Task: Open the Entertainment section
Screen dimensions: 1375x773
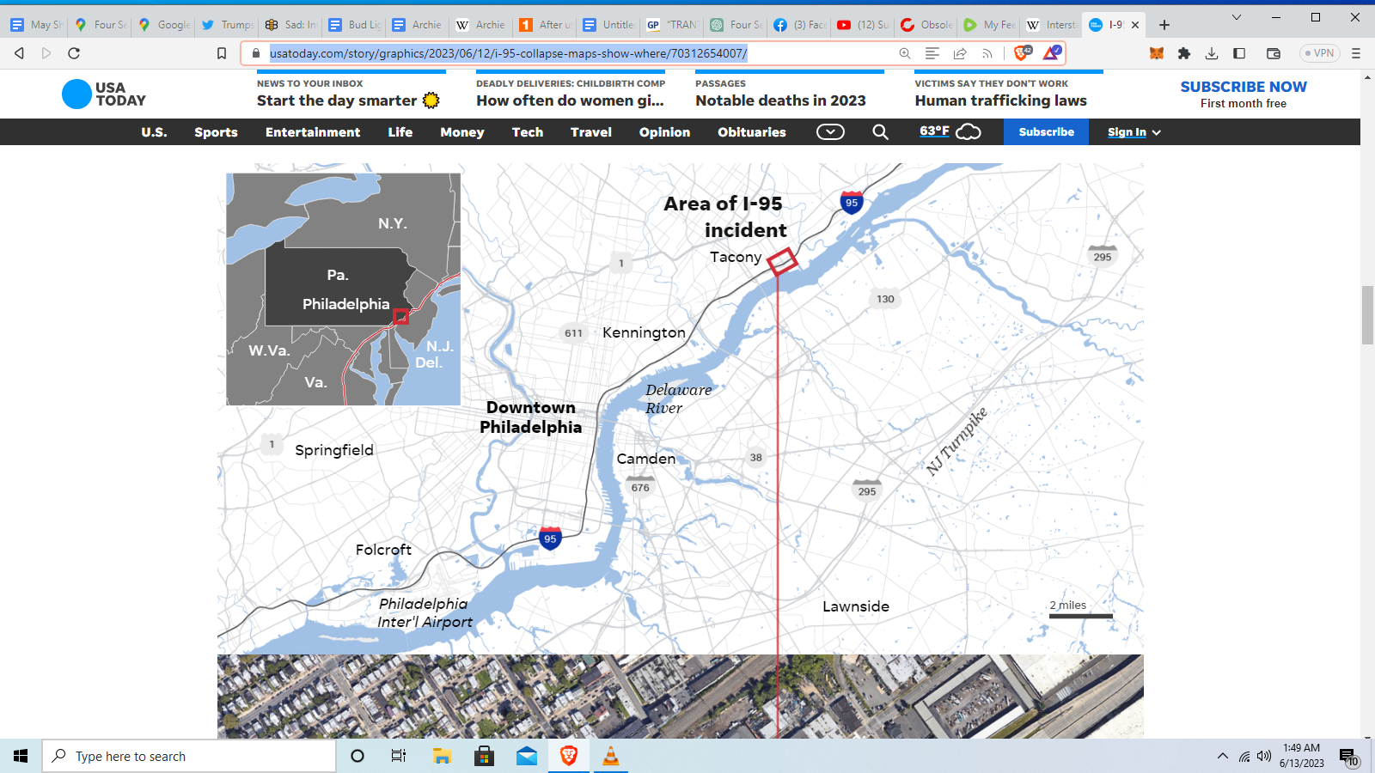Action: pos(313,132)
